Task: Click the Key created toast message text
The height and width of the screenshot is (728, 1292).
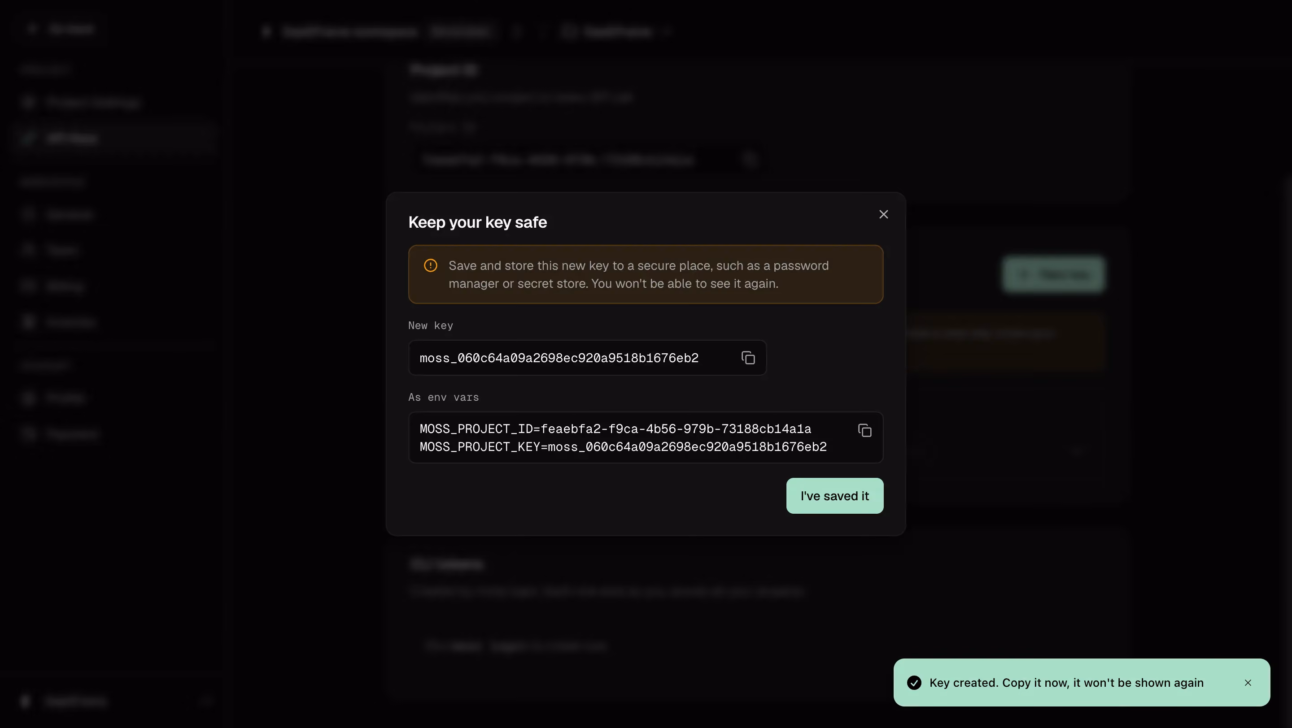Action: [1066, 683]
